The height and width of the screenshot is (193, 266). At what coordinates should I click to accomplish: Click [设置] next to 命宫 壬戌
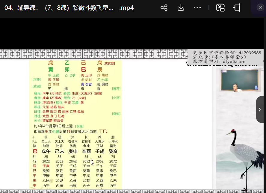98,93
